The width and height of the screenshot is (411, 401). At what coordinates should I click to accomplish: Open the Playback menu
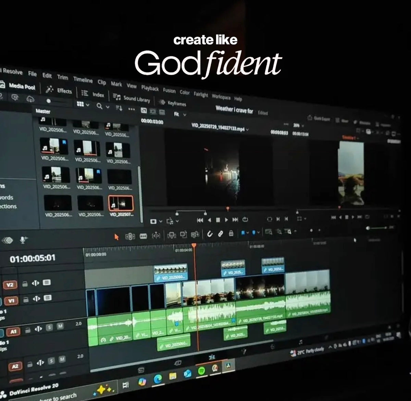(150, 88)
